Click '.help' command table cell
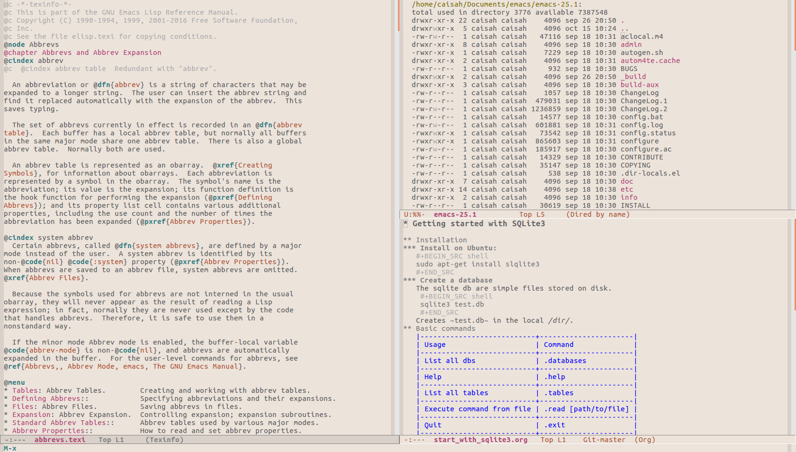796x452 pixels. [554, 377]
